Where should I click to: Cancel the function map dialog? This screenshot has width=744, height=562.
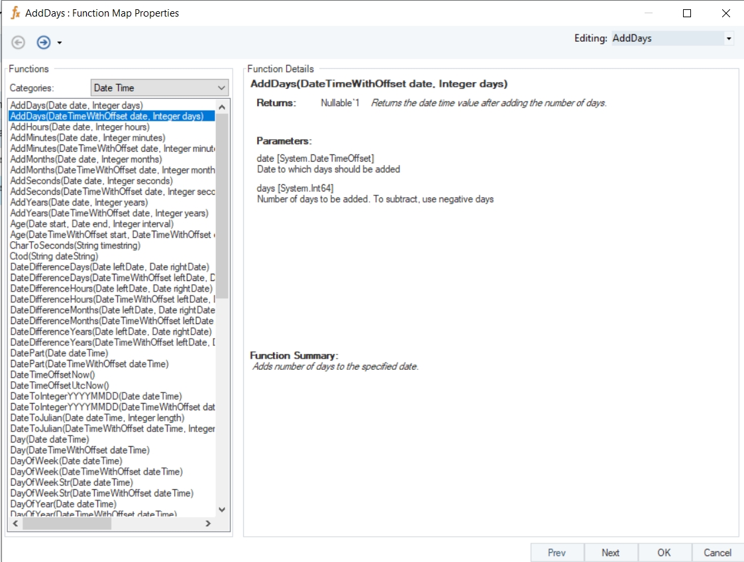[x=717, y=553]
